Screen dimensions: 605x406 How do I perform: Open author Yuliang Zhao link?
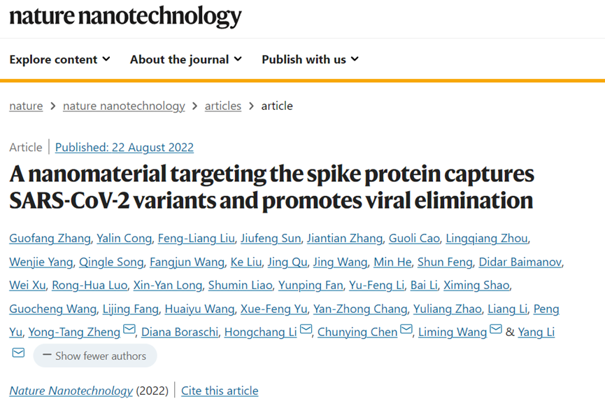pos(447,309)
